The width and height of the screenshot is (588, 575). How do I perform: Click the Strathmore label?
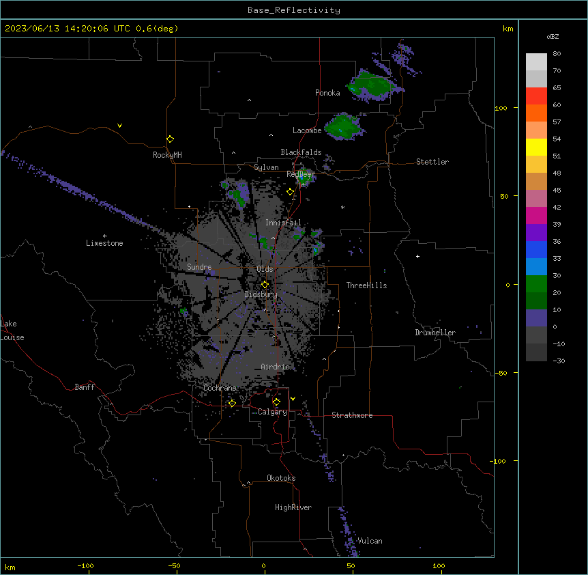pos(352,415)
